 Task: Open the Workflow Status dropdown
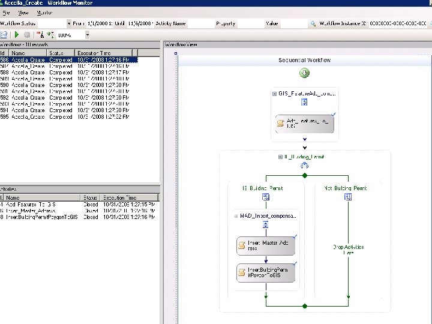click(x=68, y=23)
